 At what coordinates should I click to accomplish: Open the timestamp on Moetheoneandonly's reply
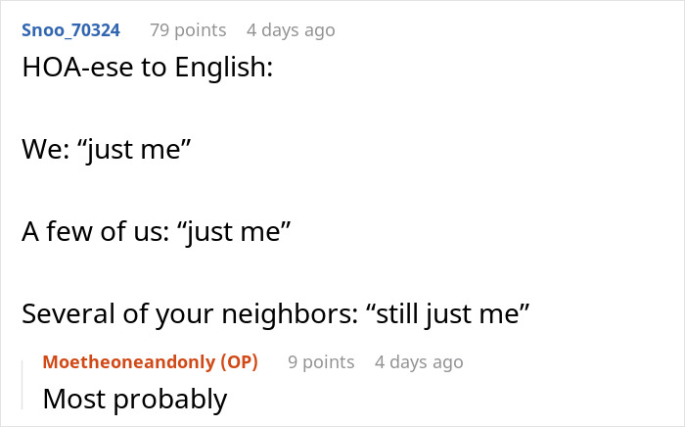tap(419, 362)
